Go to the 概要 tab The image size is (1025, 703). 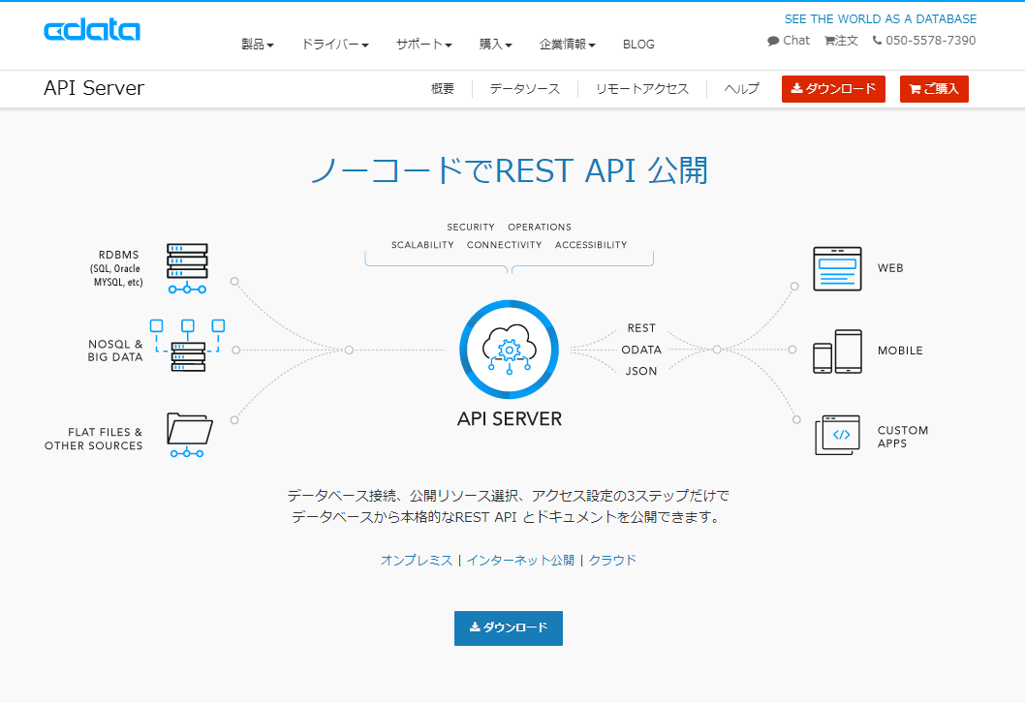[443, 89]
